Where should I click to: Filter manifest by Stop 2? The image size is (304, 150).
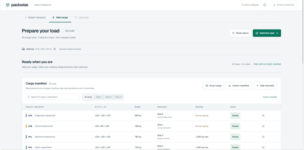click(x=108, y=97)
